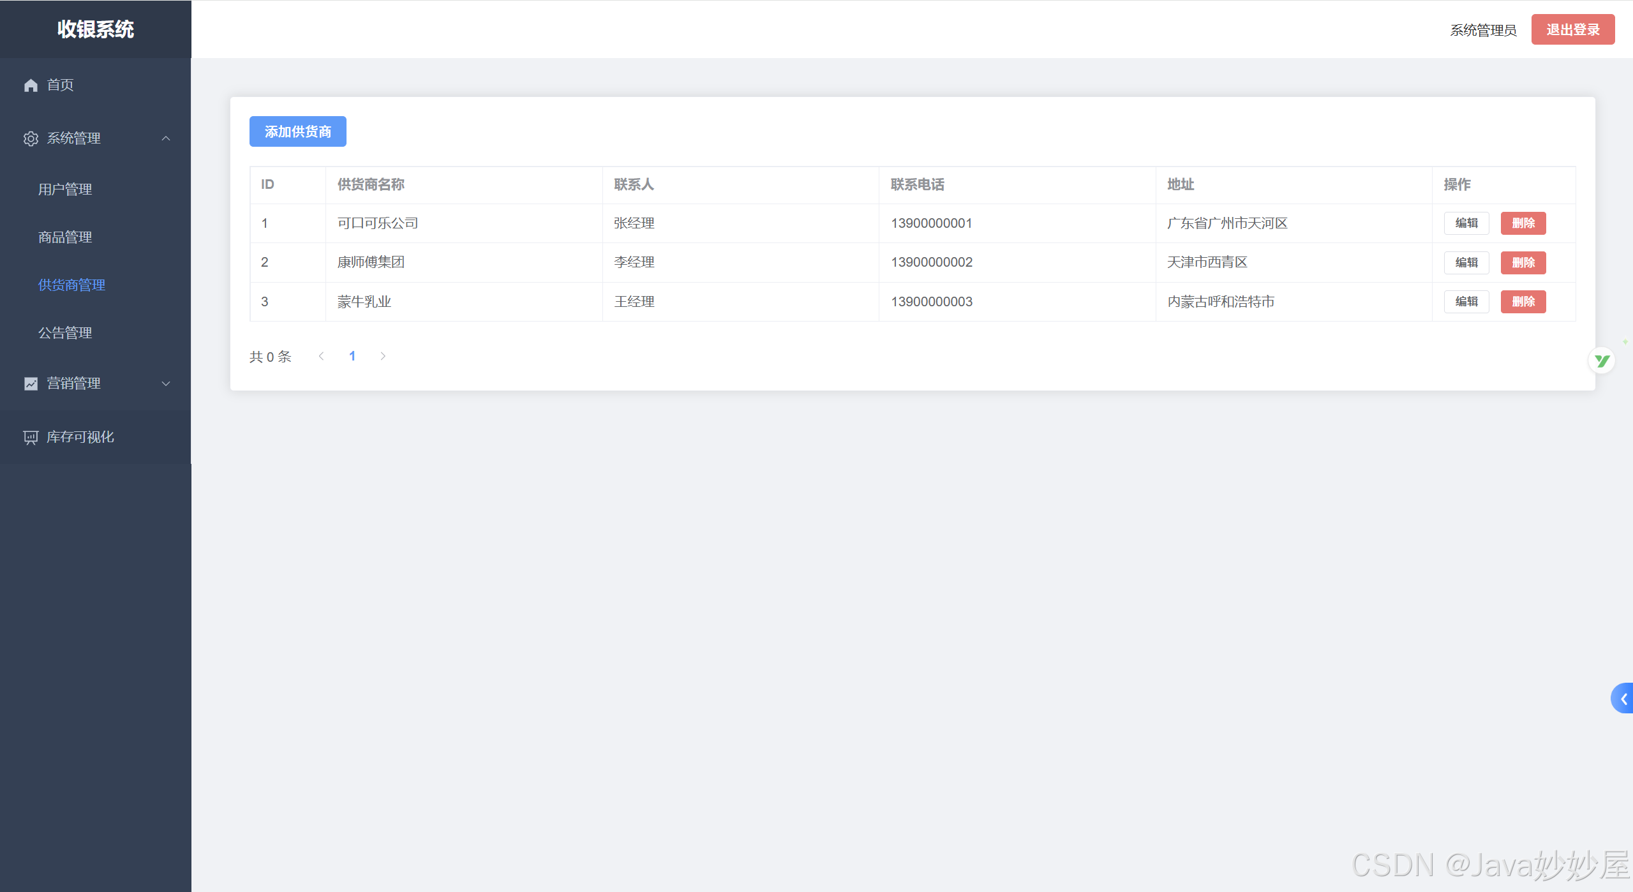1633x892 pixels.
Task: Expand the 营销管理 submenu chevron
Action: 166,383
